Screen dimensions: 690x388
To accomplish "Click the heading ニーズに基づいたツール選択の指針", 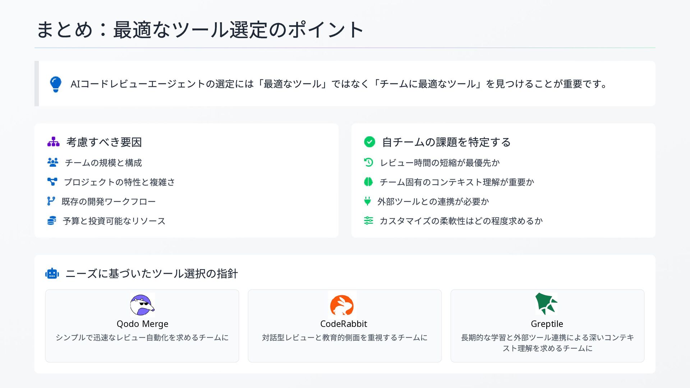I will (x=152, y=274).
